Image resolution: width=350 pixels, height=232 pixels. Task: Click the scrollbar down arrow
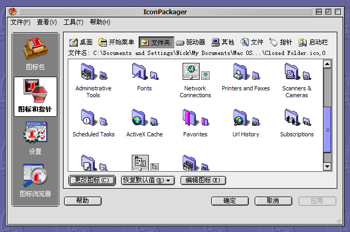[x=327, y=166]
